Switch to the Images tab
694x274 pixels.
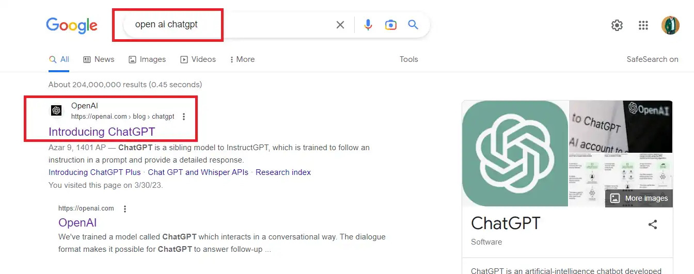point(147,59)
